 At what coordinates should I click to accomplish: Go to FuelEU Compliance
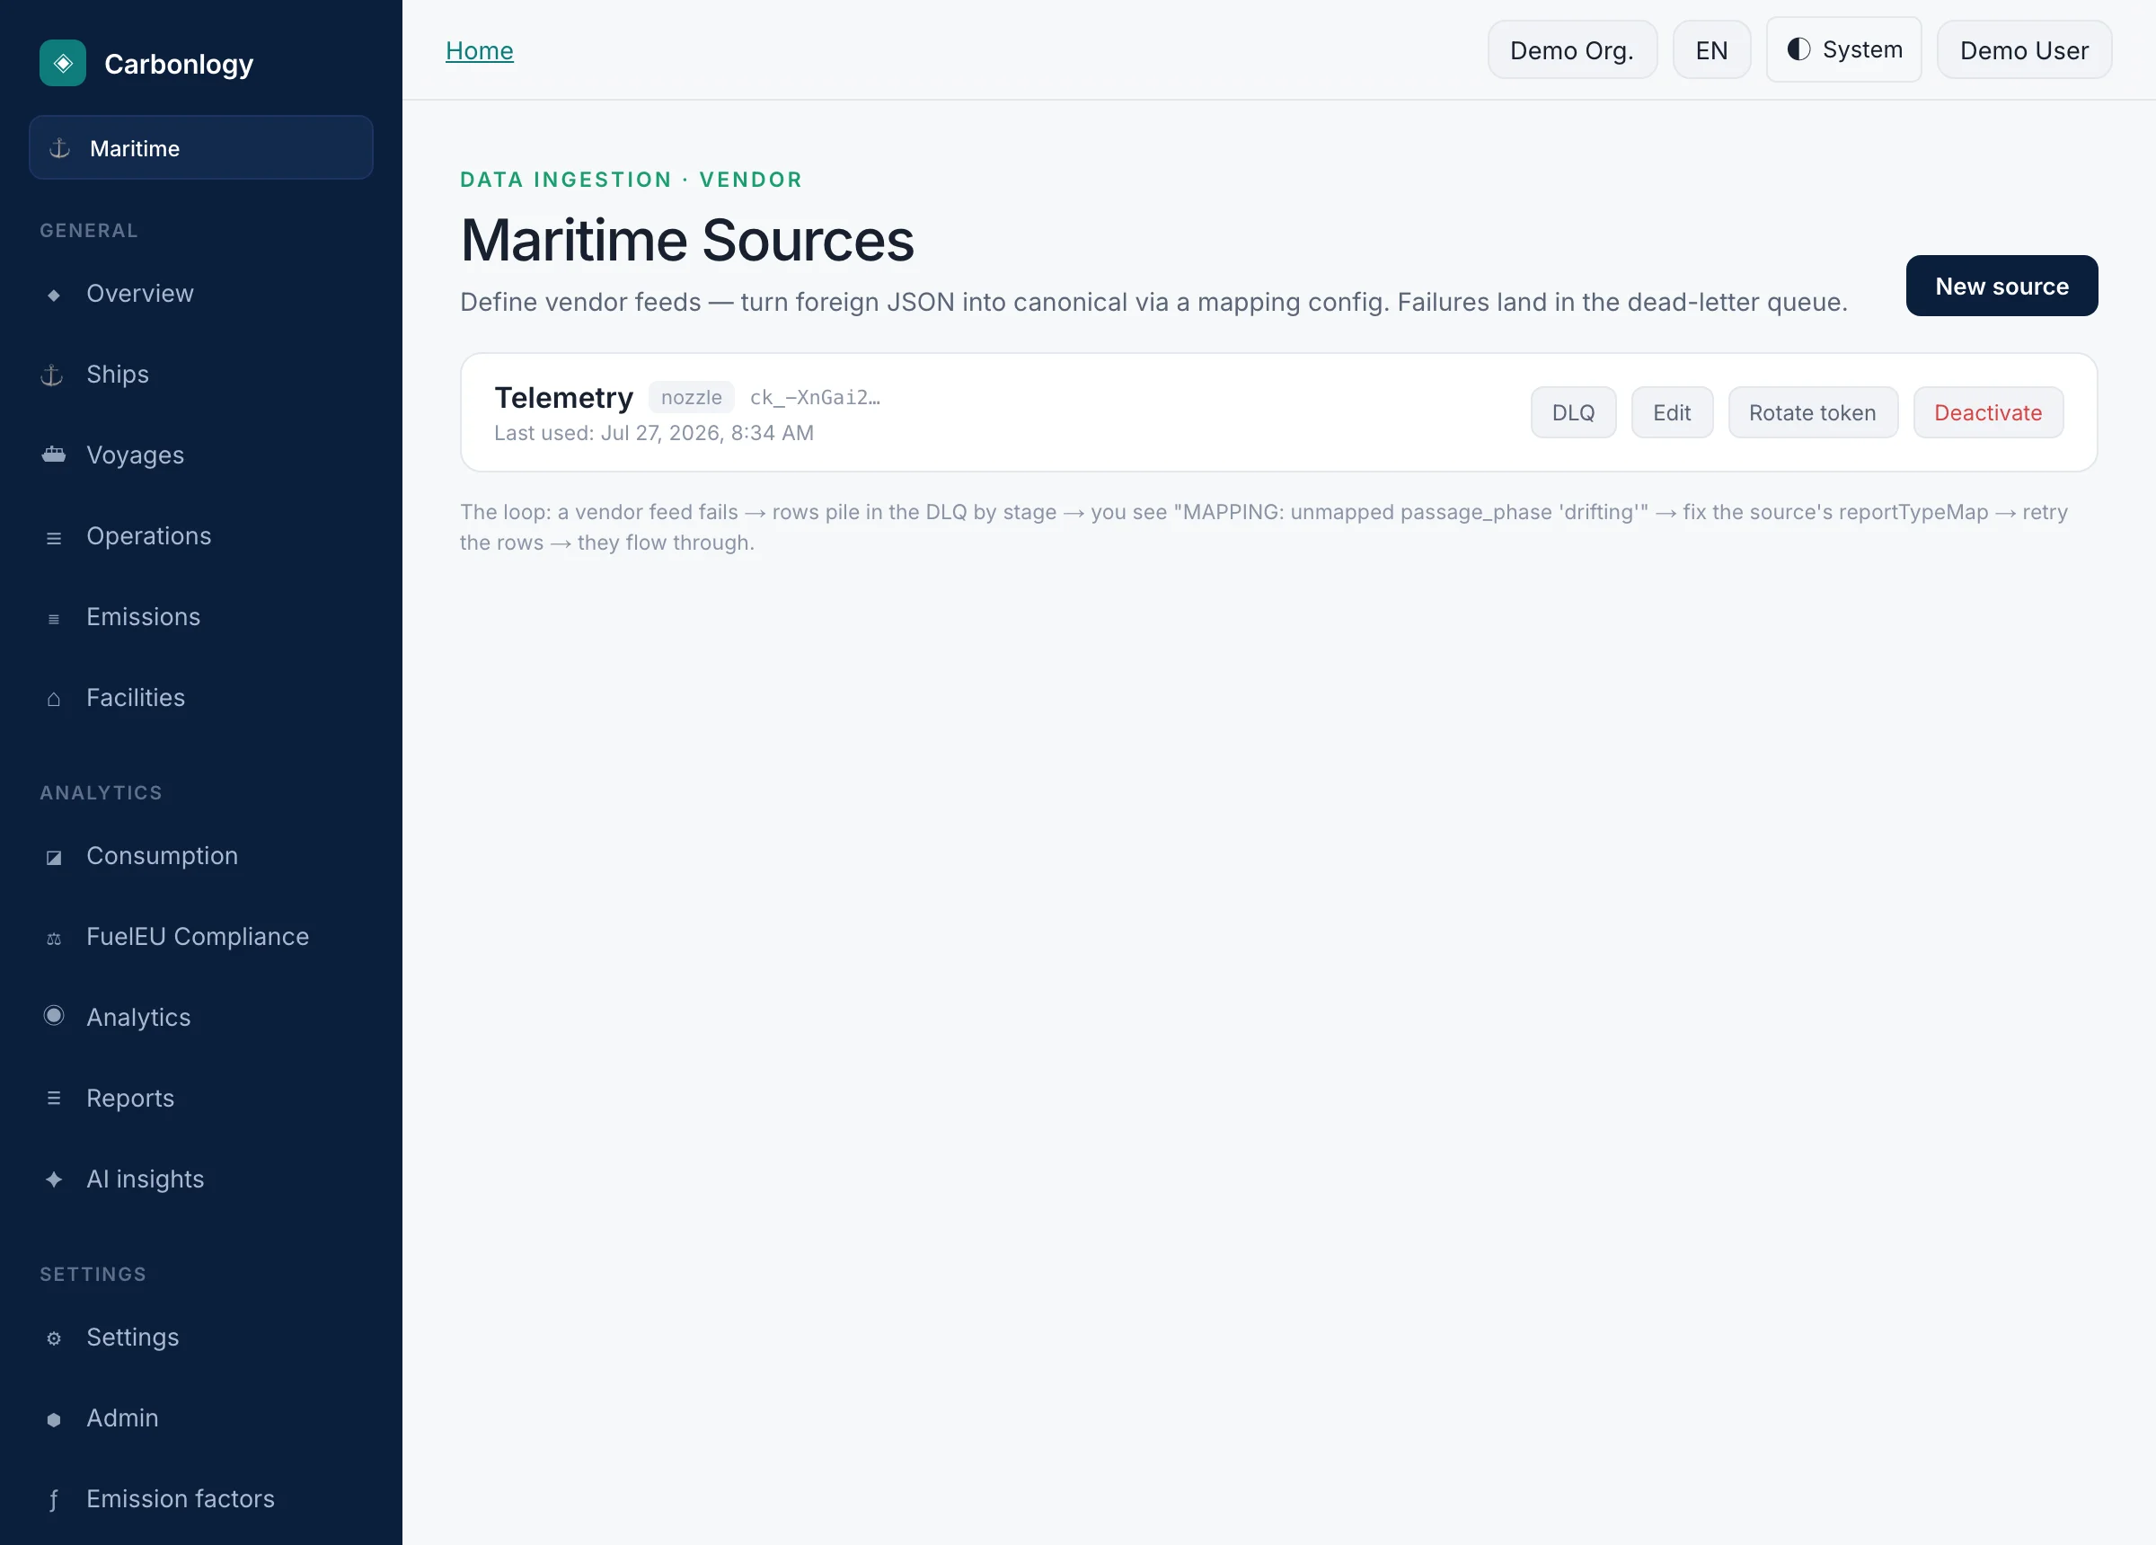(x=200, y=937)
